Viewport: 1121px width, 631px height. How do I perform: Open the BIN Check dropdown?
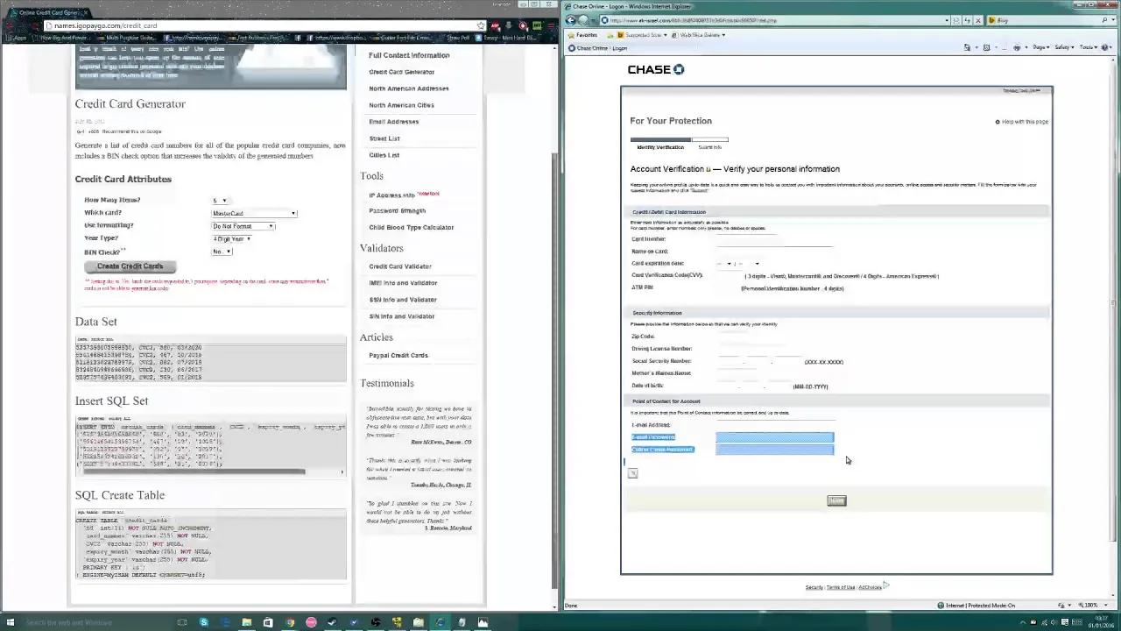(222, 252)
